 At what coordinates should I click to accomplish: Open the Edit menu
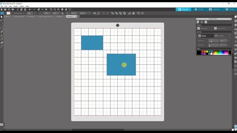tap(6, 6)
